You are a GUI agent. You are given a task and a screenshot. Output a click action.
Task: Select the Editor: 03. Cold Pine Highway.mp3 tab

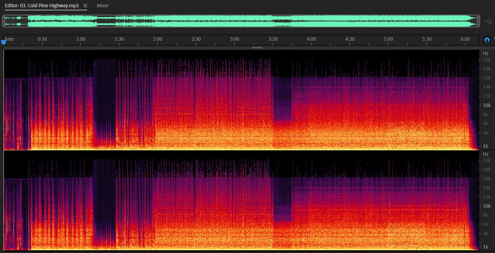pos(42,6)
